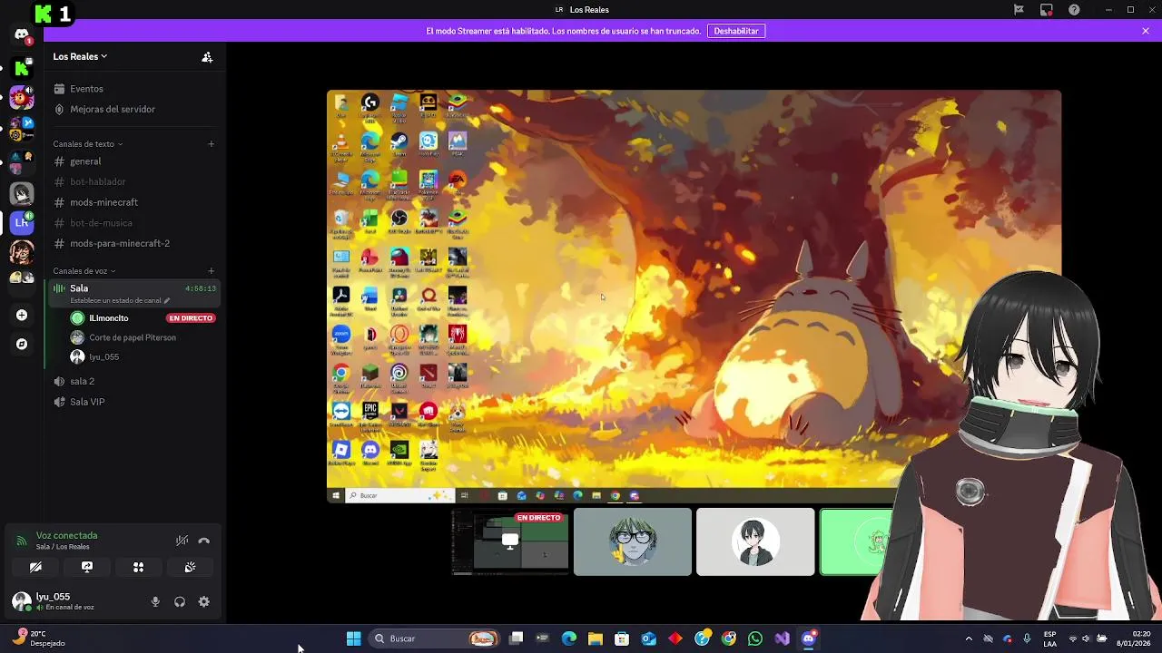This screenshot has width=1162, height=653.
Task: Deafen with headphones icon
Action: 180,601
